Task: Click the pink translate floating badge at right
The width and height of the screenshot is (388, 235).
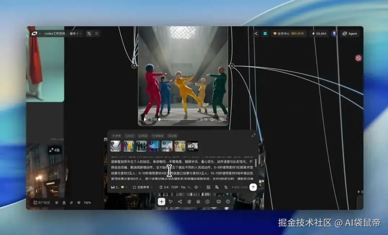Action: (x=358, y=58)
